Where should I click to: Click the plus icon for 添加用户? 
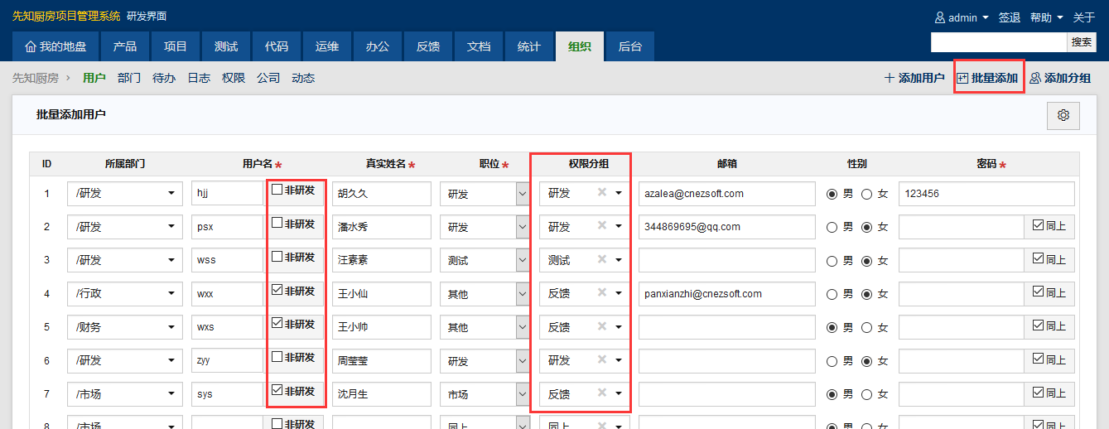[x=890, y=79]
